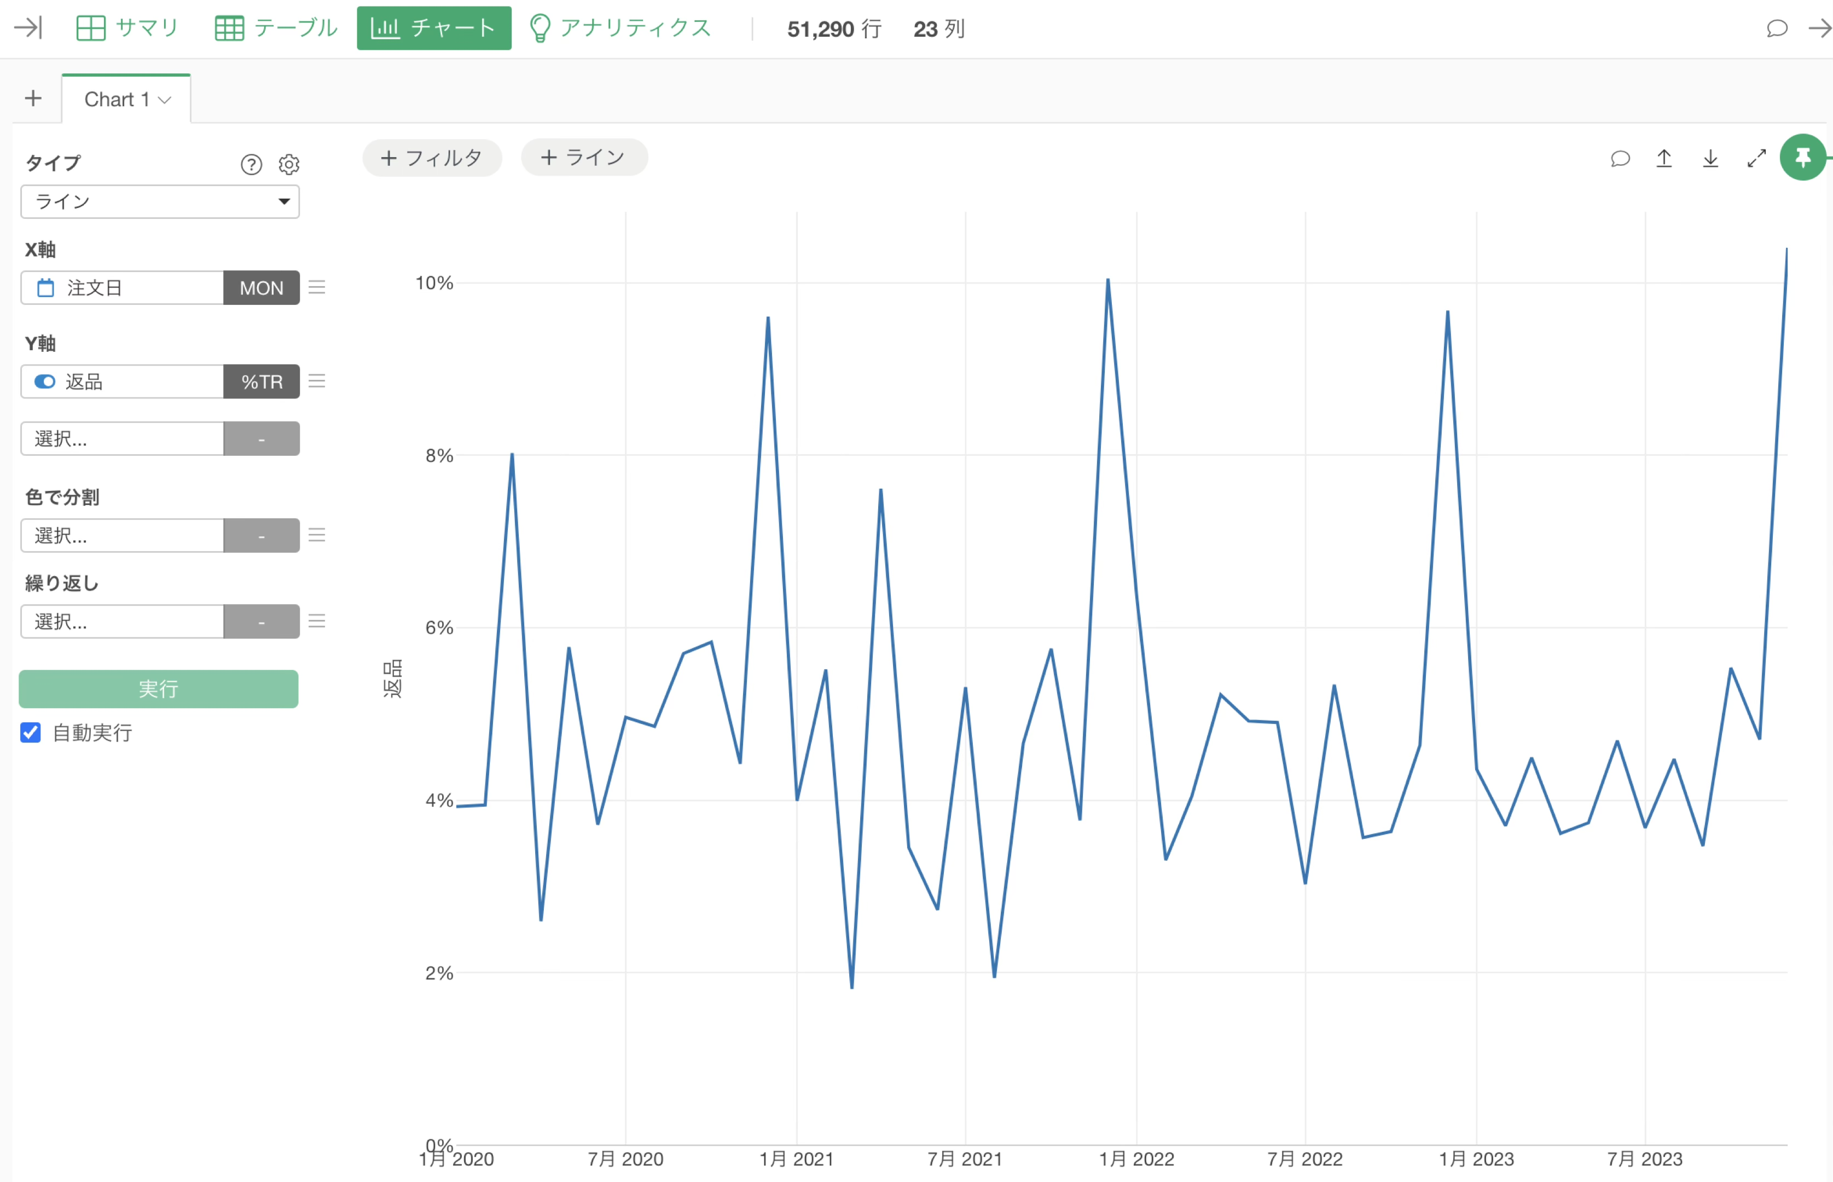
Task: Collapse left panel arrow icon
Action: (28, 28)
